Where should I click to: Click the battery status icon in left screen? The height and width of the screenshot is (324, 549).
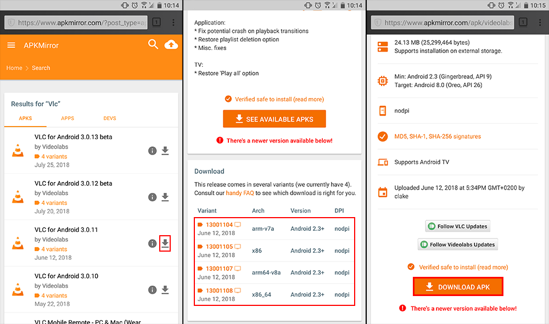(159, 5)
